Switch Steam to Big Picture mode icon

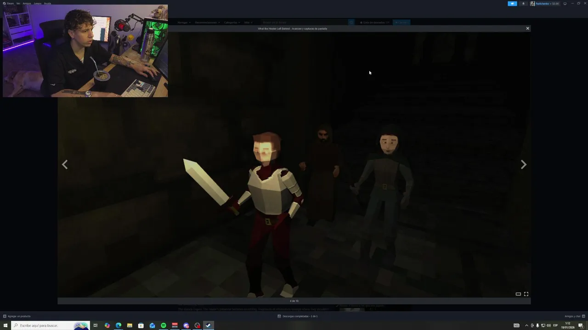(x=565, y=4)
